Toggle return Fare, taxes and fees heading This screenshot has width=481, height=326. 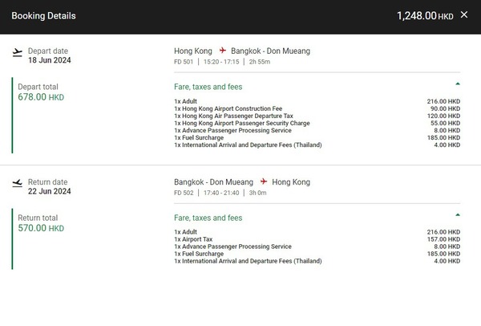point(208,218)
